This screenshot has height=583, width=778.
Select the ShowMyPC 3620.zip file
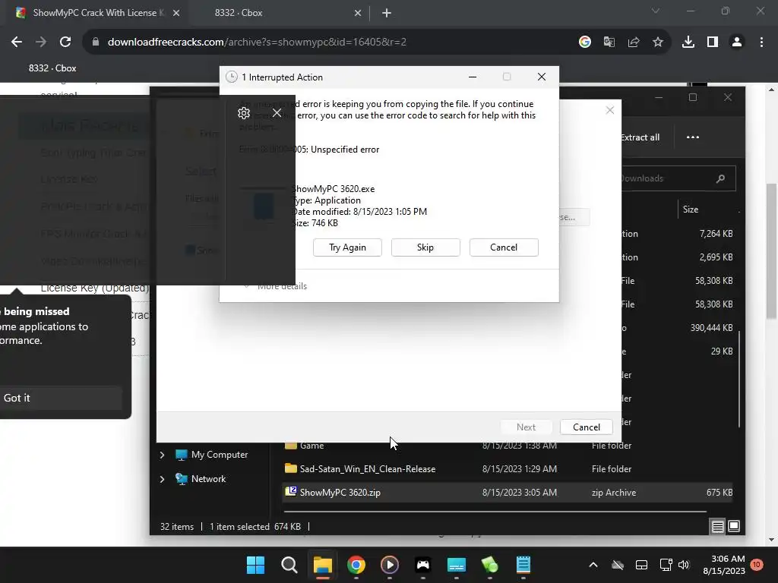pyautogui.click(x=507, y=492)
